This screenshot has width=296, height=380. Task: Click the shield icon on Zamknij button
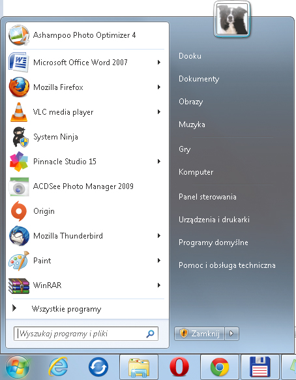click(x=184, y=334)
